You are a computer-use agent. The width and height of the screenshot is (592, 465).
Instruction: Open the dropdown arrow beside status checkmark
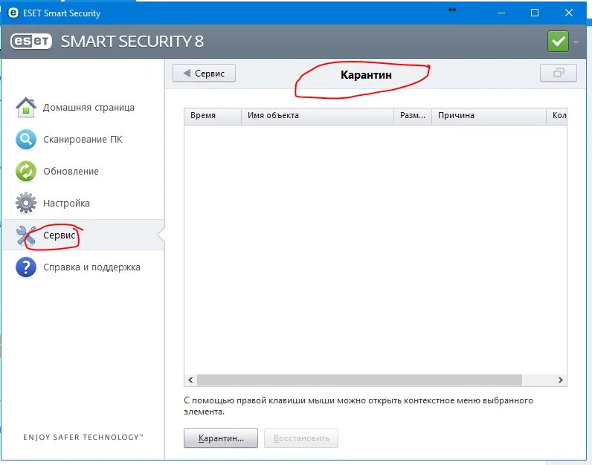coord(576,42)
